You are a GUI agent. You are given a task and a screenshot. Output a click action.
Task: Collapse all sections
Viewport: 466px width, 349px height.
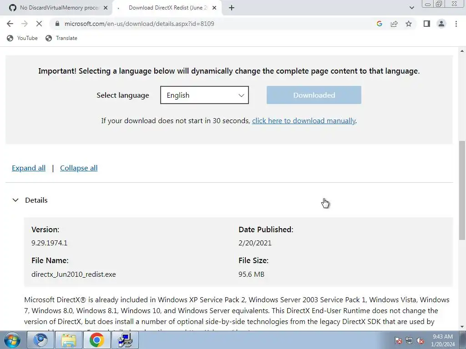click(x=79, y=168)
